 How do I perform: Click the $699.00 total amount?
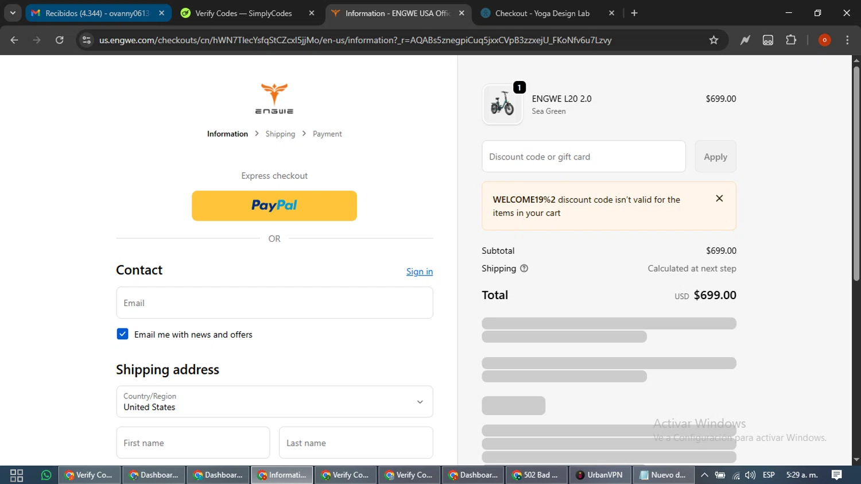click(715, 295)
